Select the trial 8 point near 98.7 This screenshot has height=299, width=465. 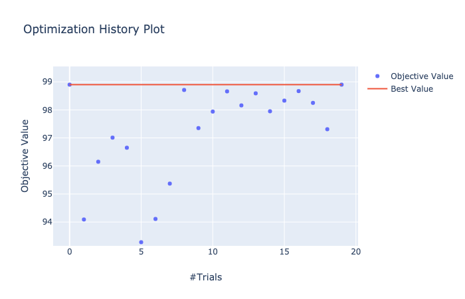(x=184, y=90)
